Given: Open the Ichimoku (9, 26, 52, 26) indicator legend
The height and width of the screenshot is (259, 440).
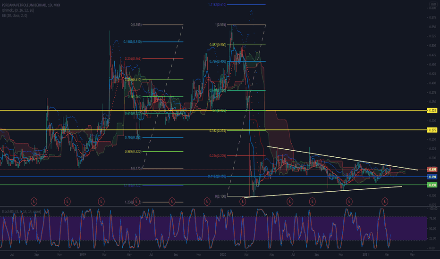Looking at the screenshot, I should point(18,10).
